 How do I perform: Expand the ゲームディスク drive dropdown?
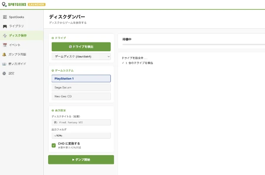pos(81,57)
